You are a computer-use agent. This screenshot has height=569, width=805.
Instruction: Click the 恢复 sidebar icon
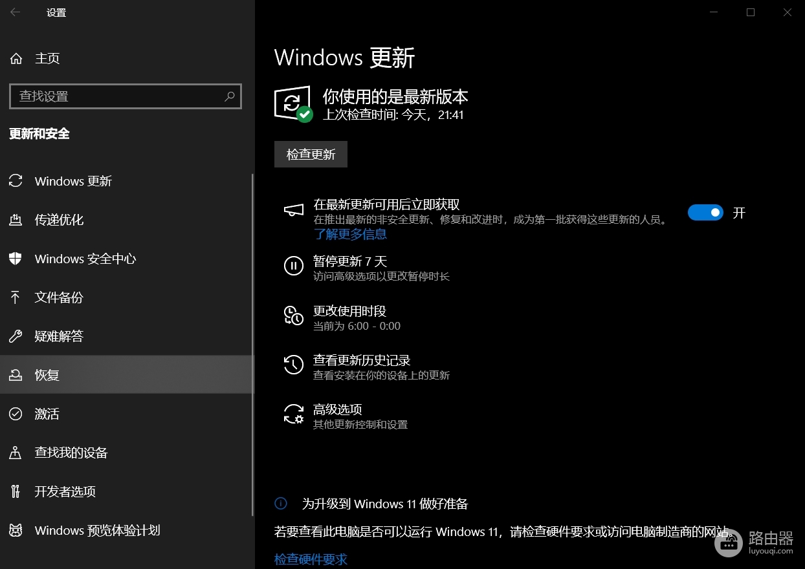pyautogui.click(x=16, y=375)
